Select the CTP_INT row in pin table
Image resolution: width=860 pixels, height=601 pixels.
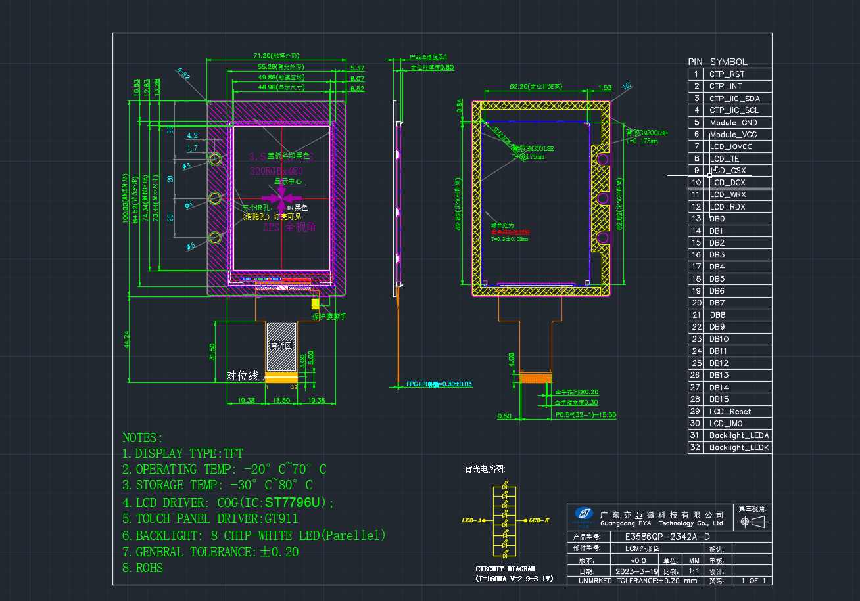click(x=729, y=86)
